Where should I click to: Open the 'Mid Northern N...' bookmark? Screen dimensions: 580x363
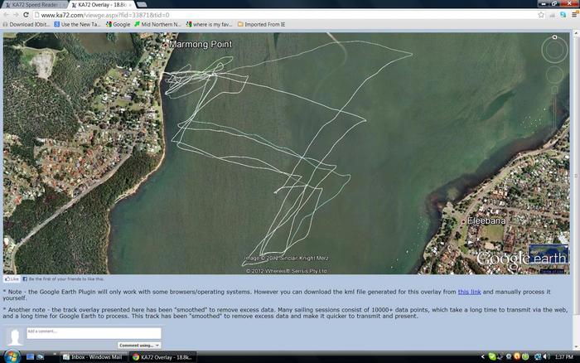(157, 25)
